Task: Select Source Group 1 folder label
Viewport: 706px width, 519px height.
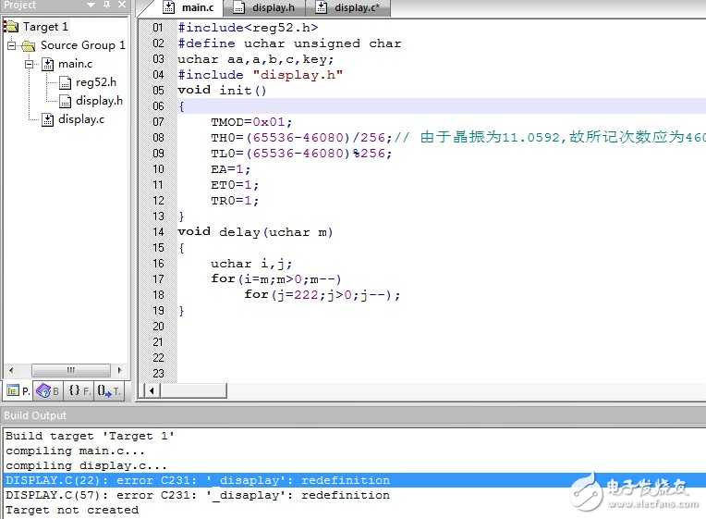Action: tap(83, 45)
